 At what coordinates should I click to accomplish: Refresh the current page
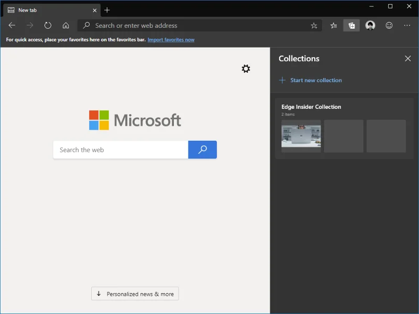pyautogui.click(x=48, y=25)
